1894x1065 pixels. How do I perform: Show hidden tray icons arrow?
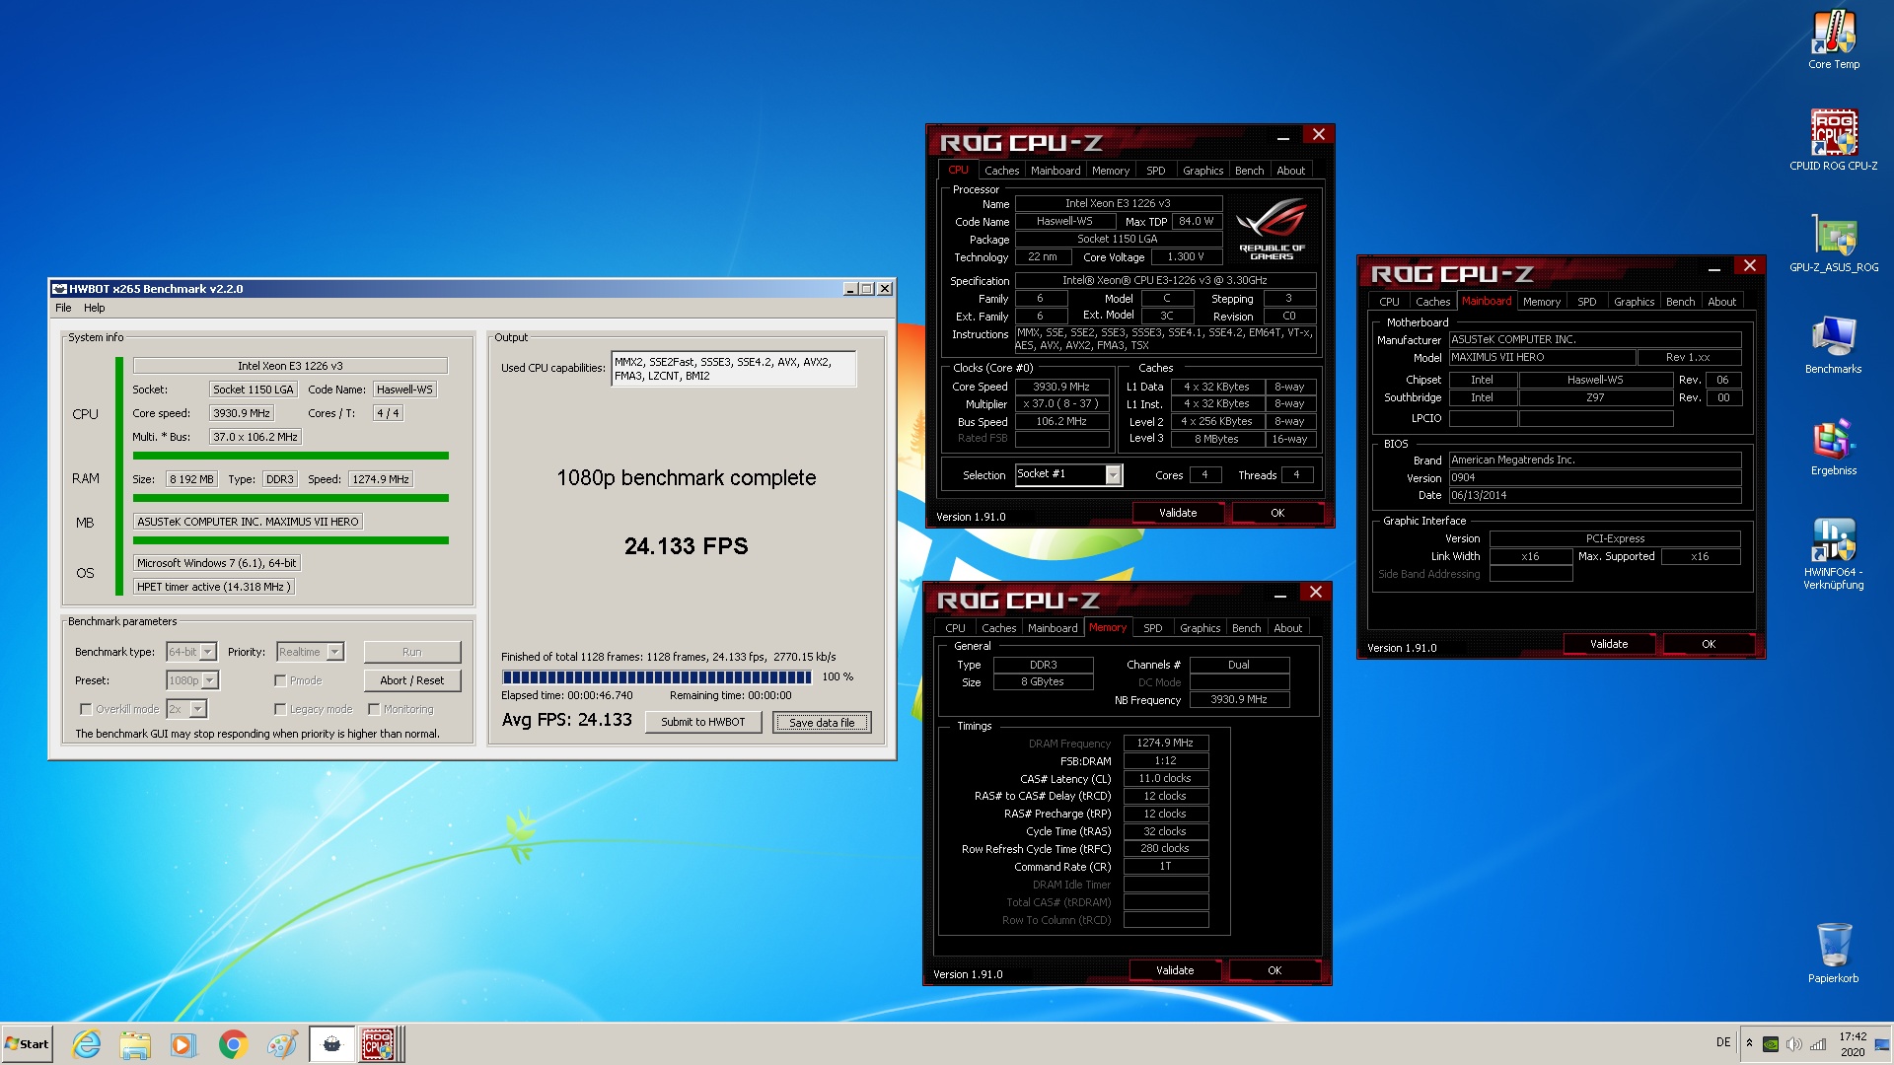click(x=1749, y=1043)
